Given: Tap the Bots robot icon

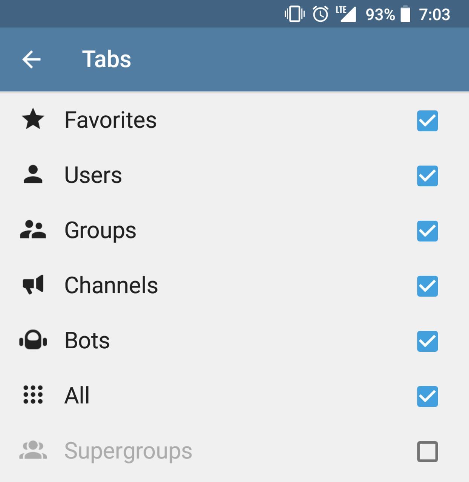Looking at the screenshot, I should (x=33, y=340).
